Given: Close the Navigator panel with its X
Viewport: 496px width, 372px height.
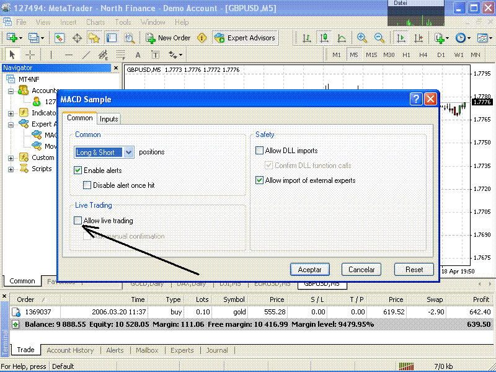Looking at the screenshot, I should coord(115,68).
